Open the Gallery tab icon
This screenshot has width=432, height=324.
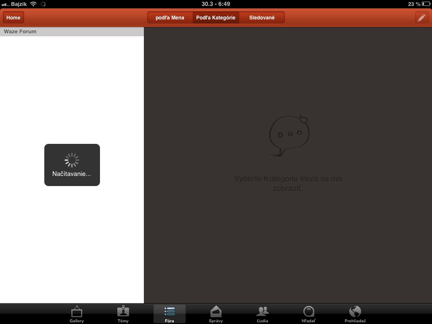77,312
